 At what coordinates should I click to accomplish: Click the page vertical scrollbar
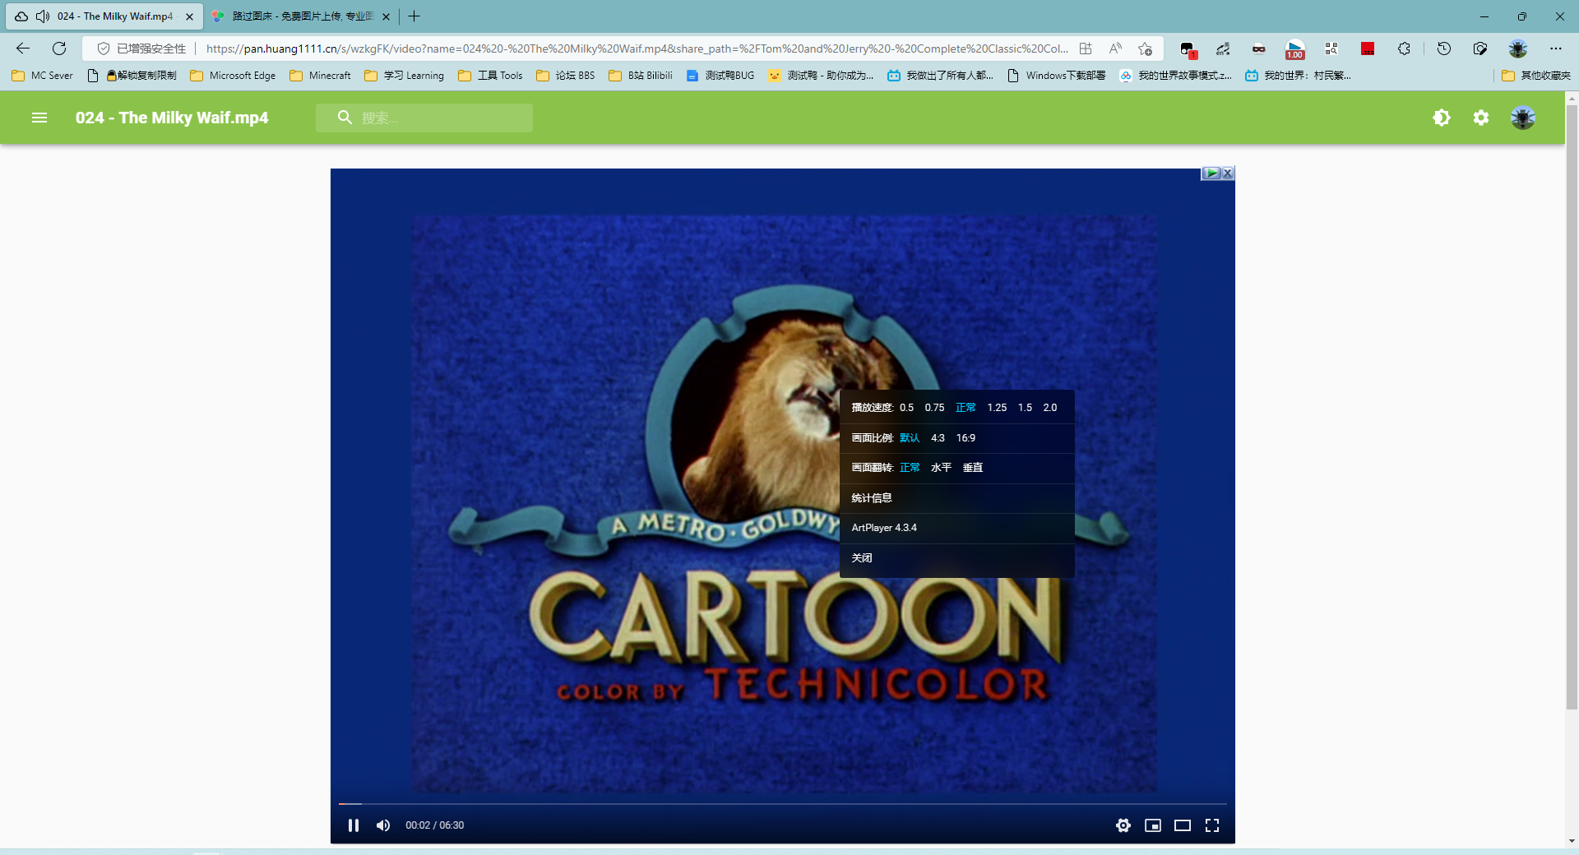(x=1572, y=407)
